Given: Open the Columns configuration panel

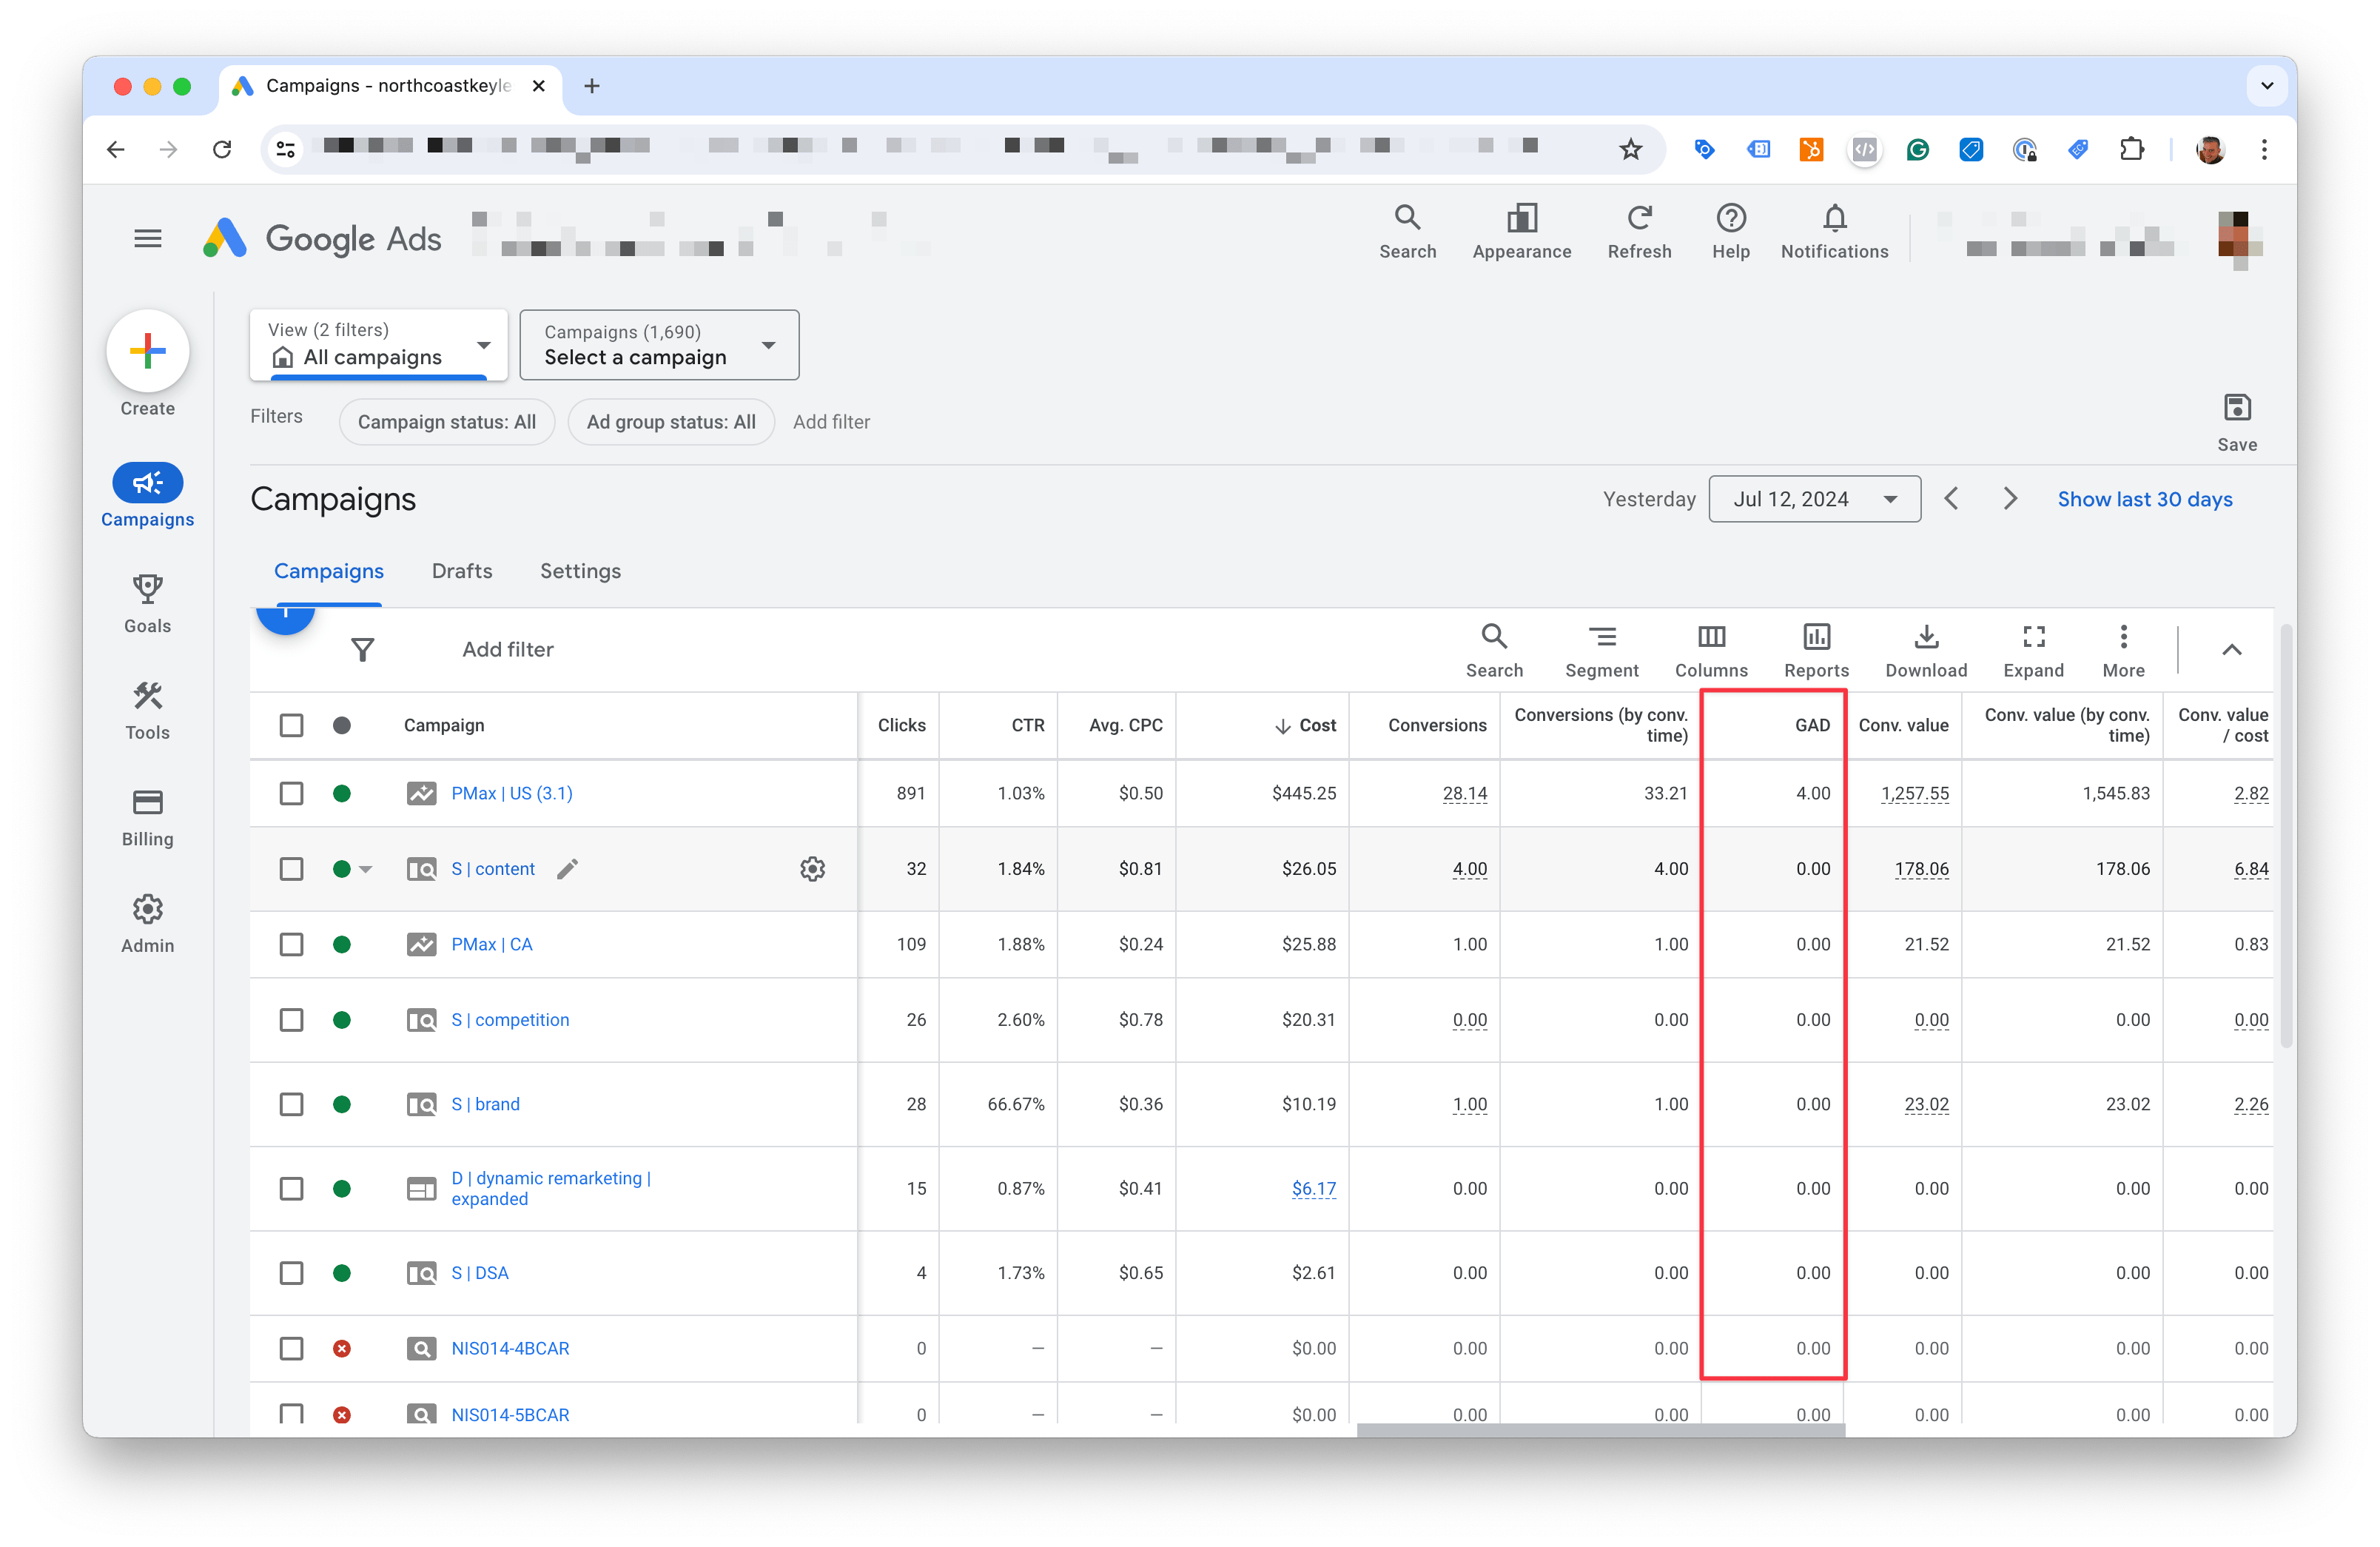Looking at the screenshot, I should coord(1711,648).
